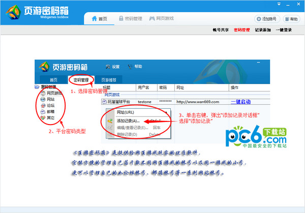Screen dimensions: 305x213
Task: Click the 记录添加 link
Action: [263, 31]
